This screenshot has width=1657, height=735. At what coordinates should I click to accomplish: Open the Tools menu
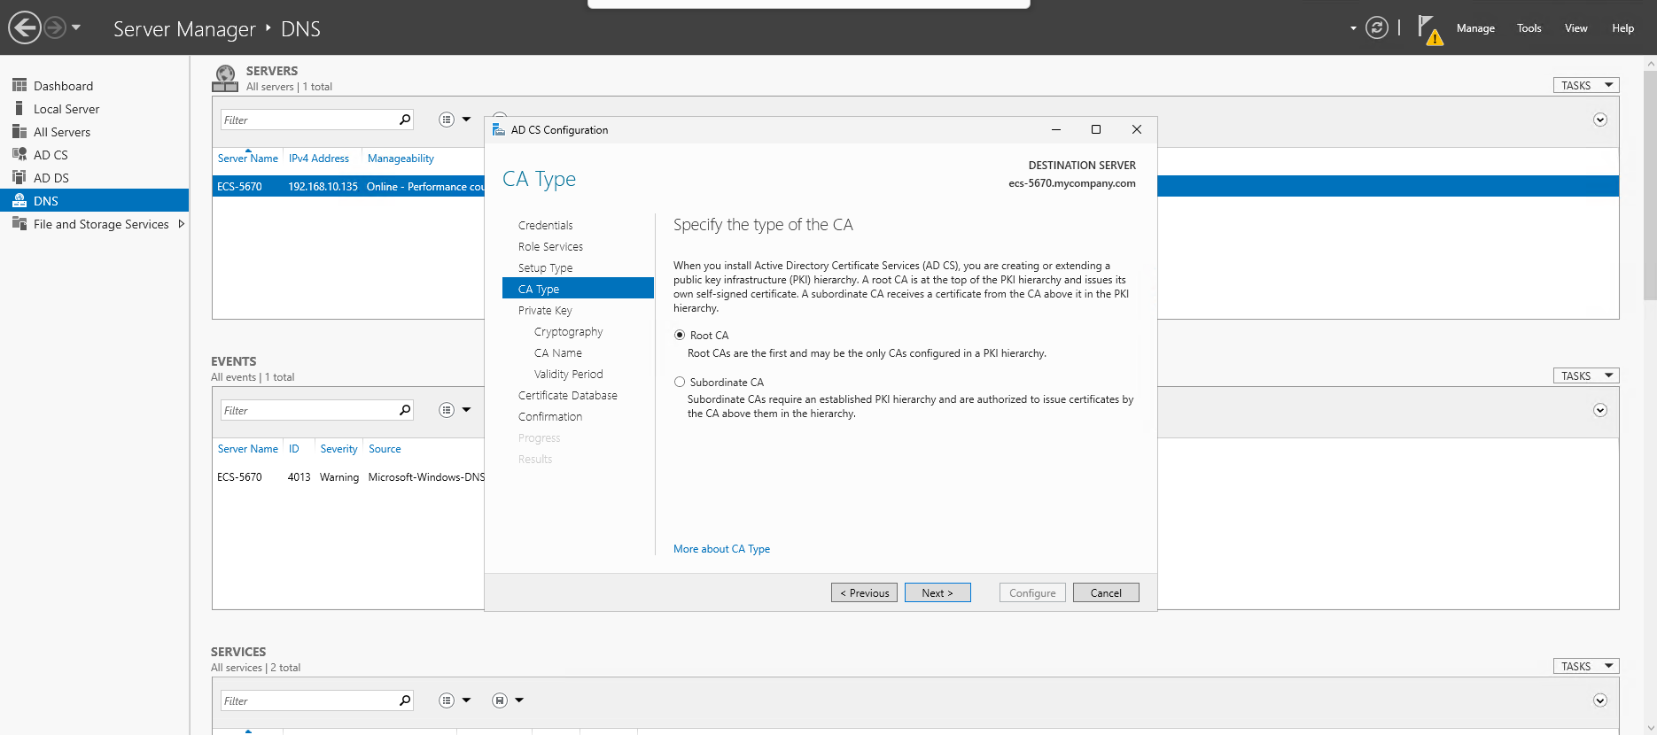pyautogui.click(x=1529, y=28)
